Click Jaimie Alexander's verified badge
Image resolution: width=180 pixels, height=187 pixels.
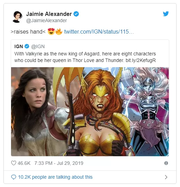pos(76,14)
